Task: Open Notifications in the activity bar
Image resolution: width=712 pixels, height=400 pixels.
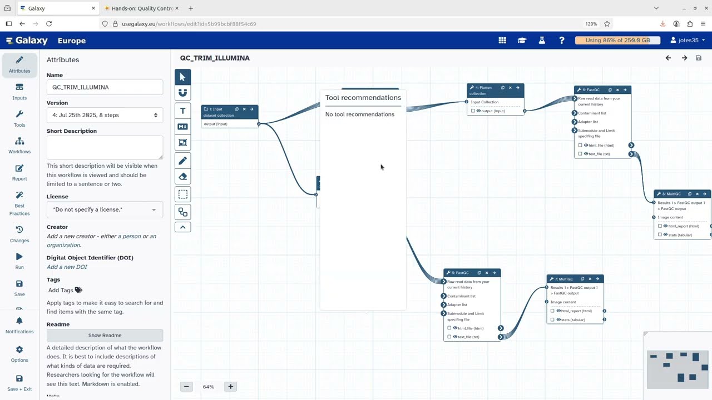Action: 19,326
